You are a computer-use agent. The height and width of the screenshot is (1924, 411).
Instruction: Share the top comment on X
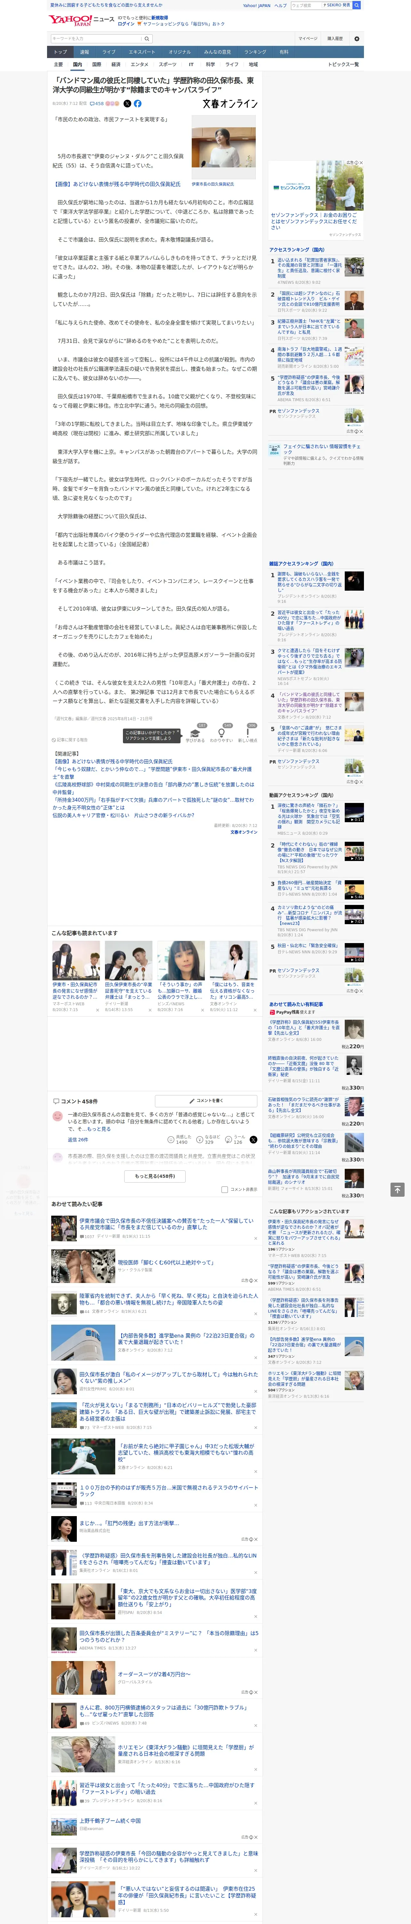point(253,1140)
